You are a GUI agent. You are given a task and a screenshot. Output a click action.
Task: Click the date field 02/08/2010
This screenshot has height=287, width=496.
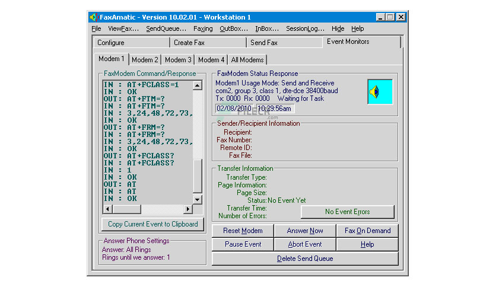[x=234, y=109]
